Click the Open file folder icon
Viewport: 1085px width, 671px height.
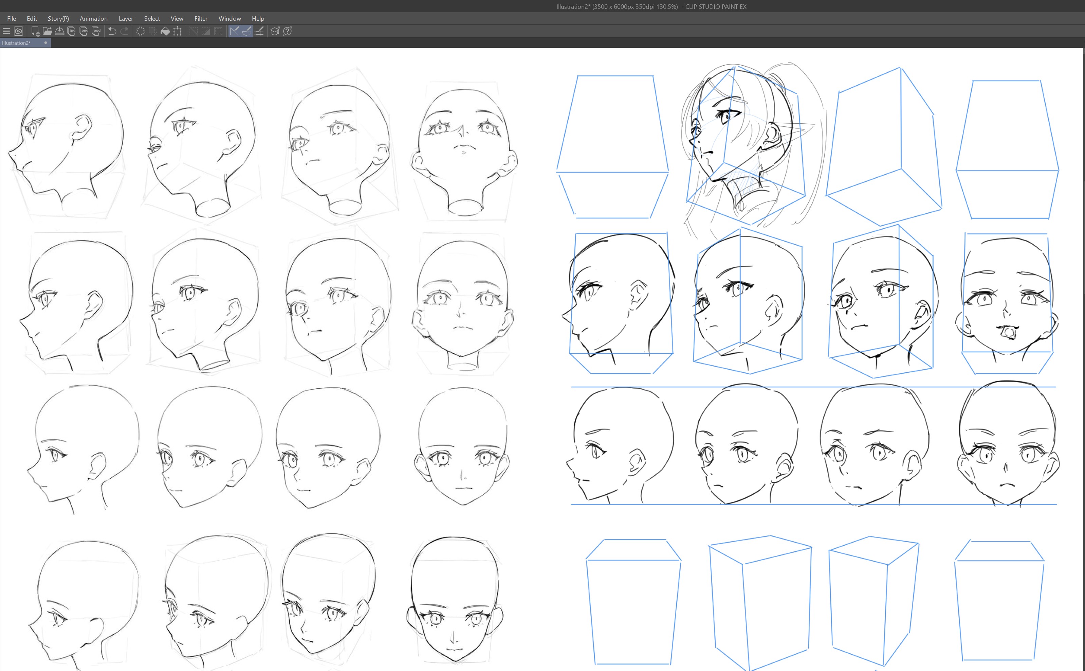pyautogui.click(x=48, y=31)
